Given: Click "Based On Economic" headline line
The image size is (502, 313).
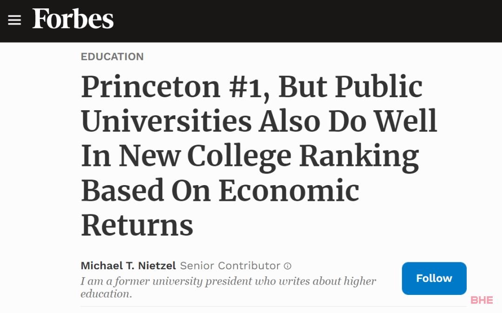Looking at the screenshot, I should point(220,190).
